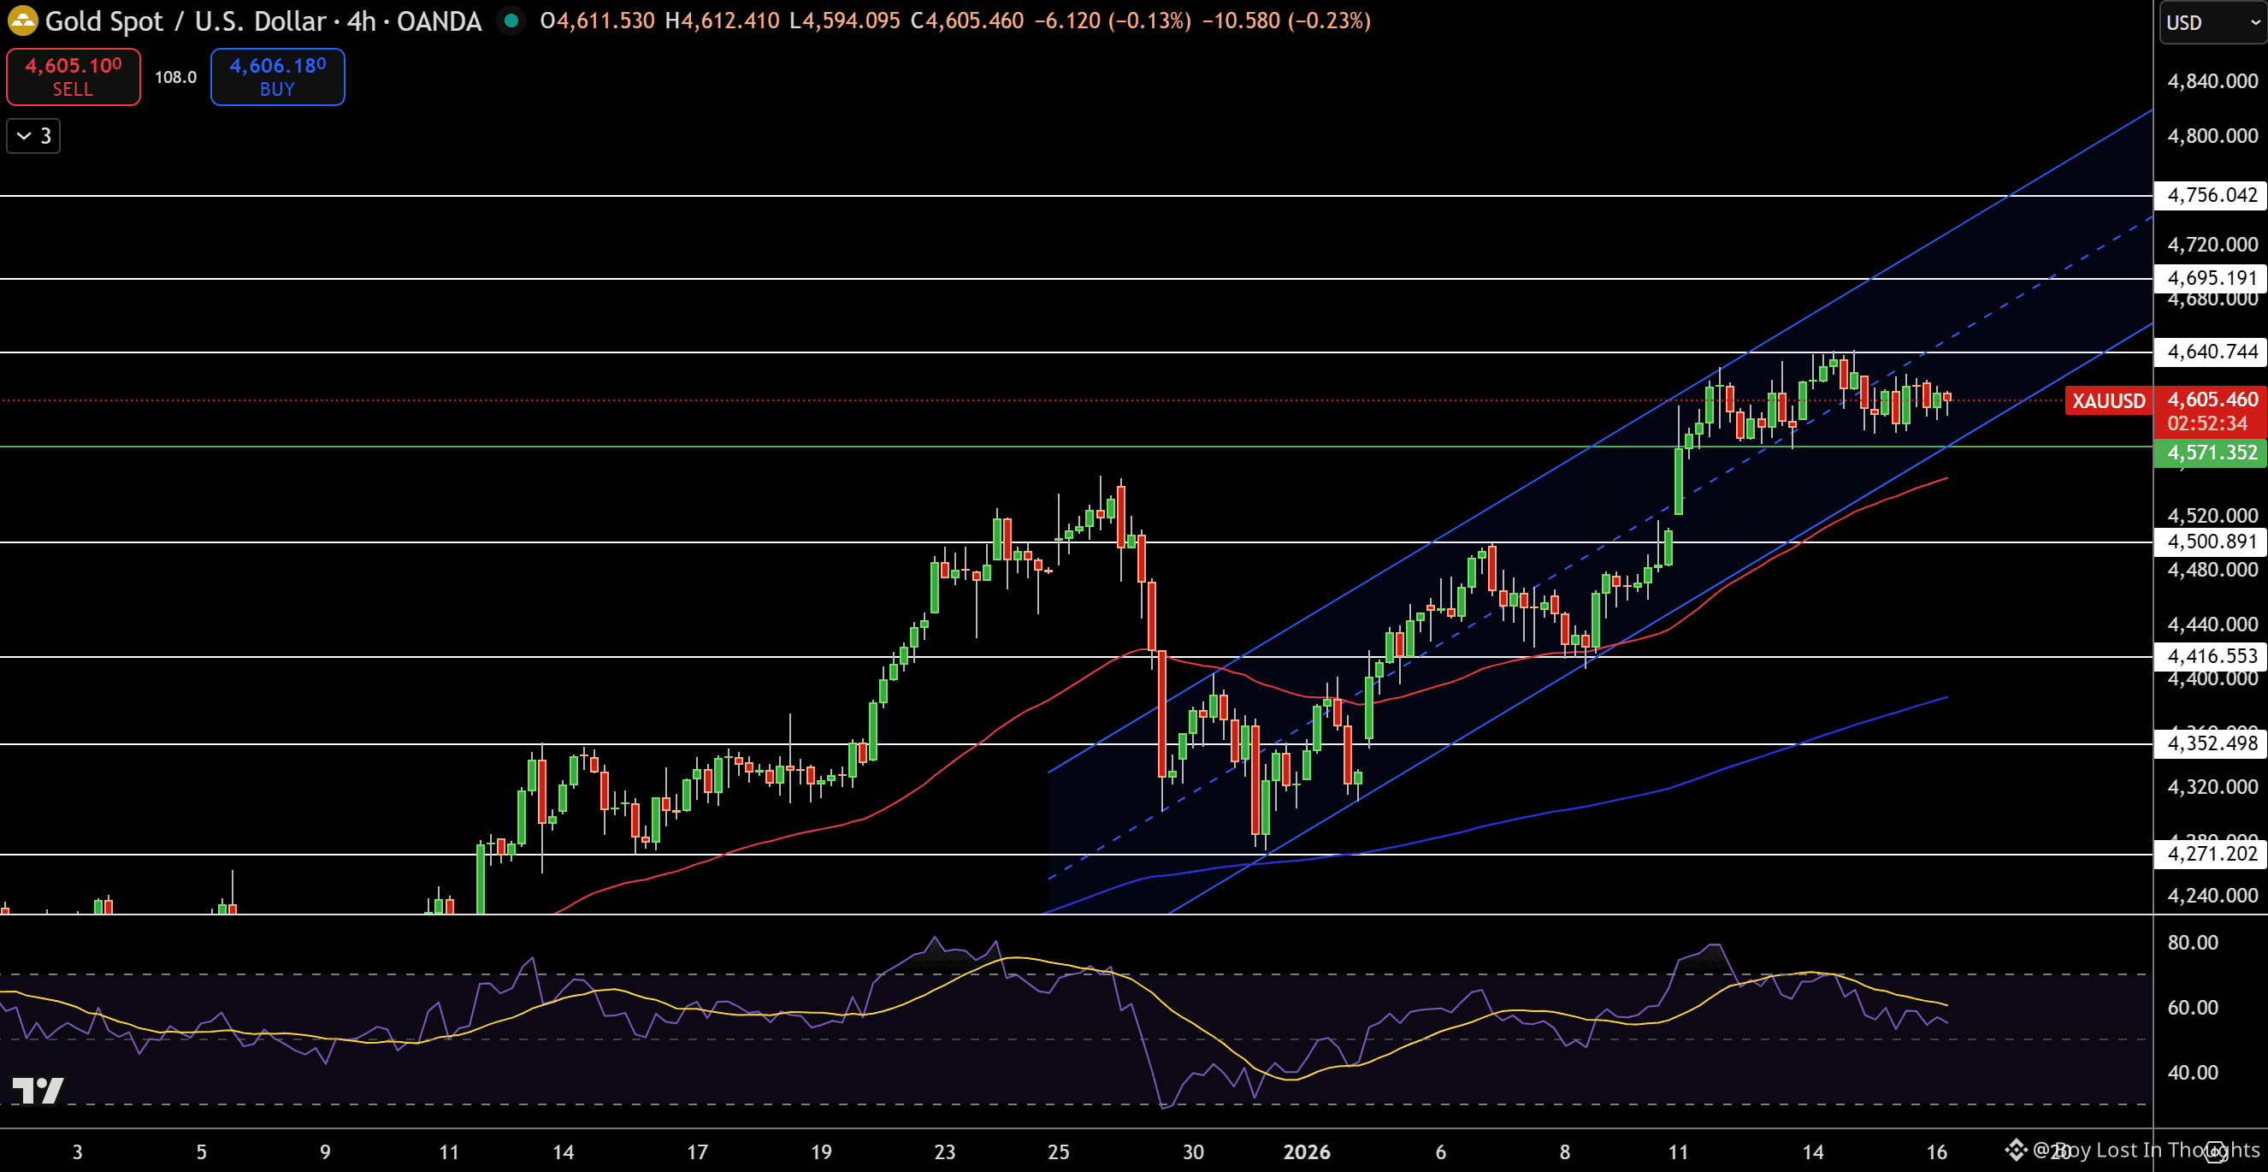Click the Gold Spot gold bars symbol icon

pos(22,21)
